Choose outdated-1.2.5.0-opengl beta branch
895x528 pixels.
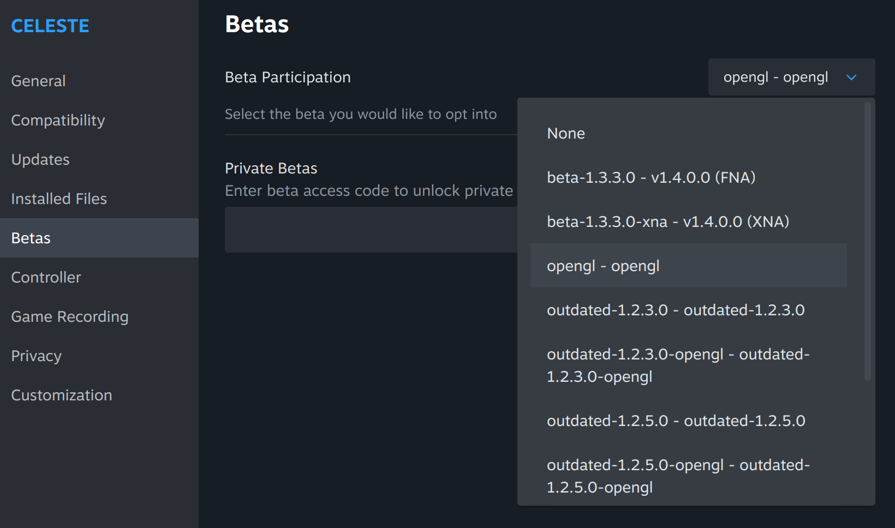click(x=678, y=476)
